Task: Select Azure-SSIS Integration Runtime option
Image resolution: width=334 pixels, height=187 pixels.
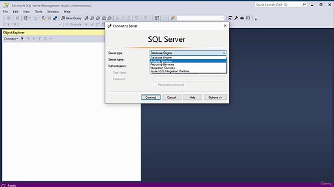Action: coord(188,71)
